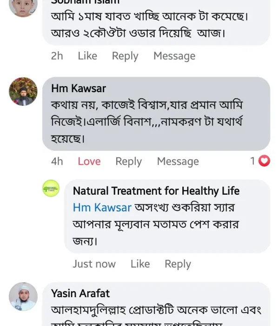Open Hm Kawsar's profile picture

tap(23, 91)
